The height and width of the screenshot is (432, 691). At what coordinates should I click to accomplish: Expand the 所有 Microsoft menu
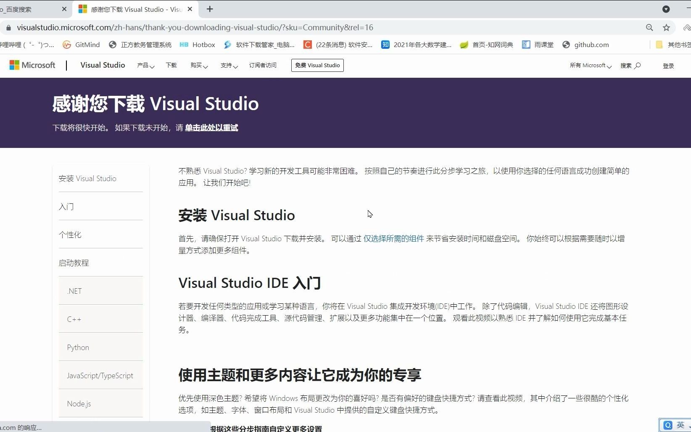[x=591, y=66]
